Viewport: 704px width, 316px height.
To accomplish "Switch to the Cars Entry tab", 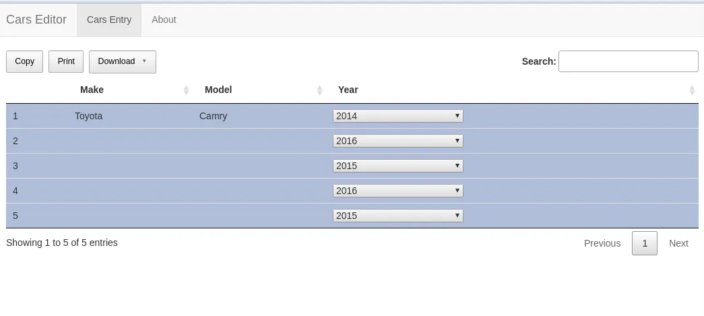I will click(x=109, y=20).
